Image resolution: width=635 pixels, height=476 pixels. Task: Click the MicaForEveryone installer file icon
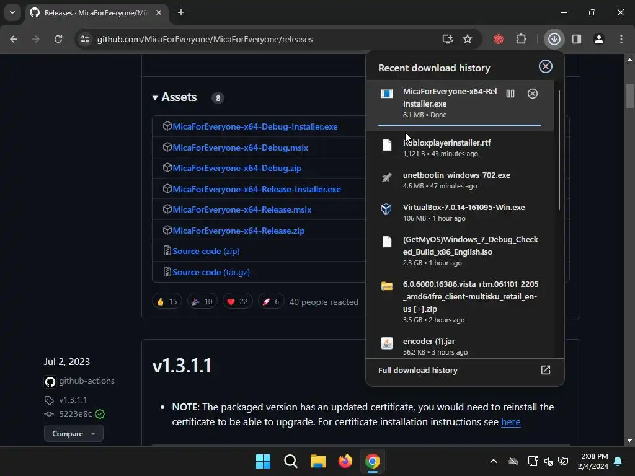click(x=387, y=94)
